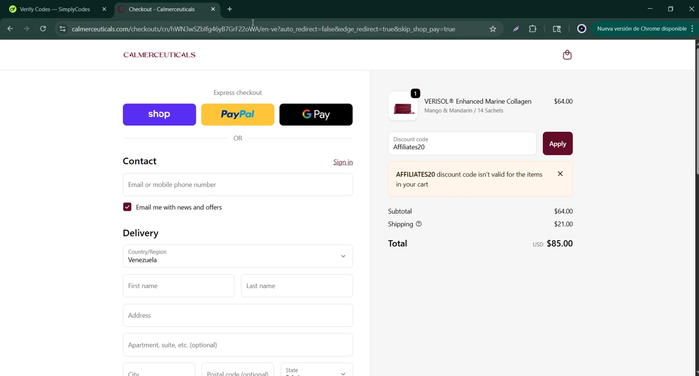Pay with Google Pay button
The image size is (699, 376).
(x=316, y=114)
